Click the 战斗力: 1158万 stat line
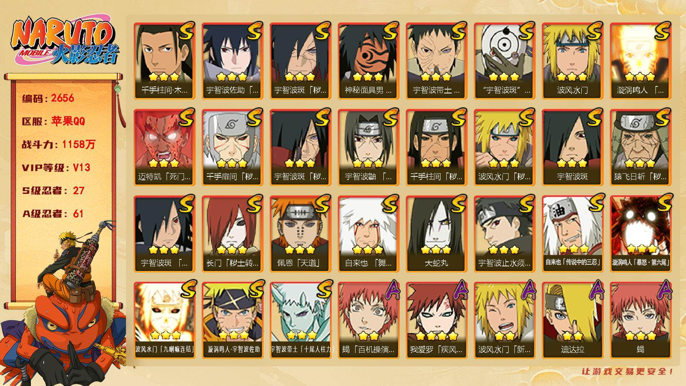The width and height of the screenshot is (686, 386). click(58, 144)
